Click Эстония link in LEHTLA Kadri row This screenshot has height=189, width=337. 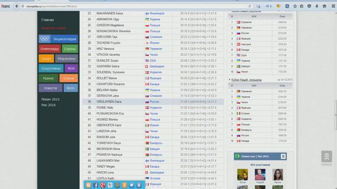click(155, 178)
